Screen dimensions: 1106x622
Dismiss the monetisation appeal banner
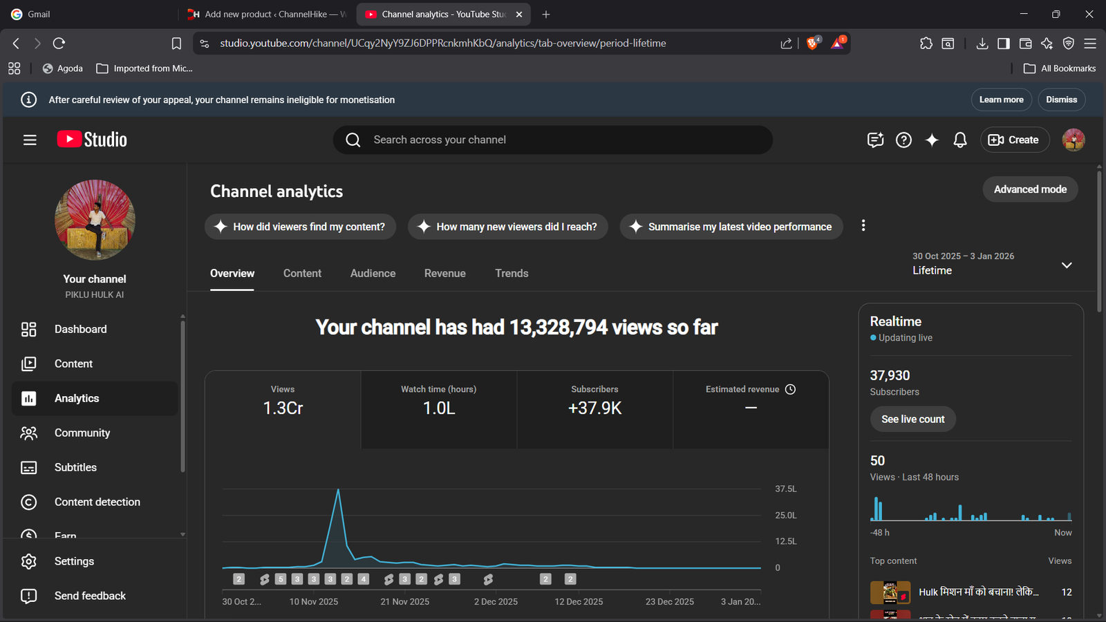click(x=1061, y=100)
